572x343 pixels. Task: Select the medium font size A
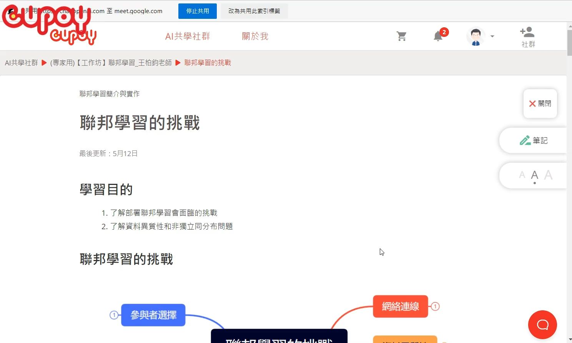tap(535, 175)
